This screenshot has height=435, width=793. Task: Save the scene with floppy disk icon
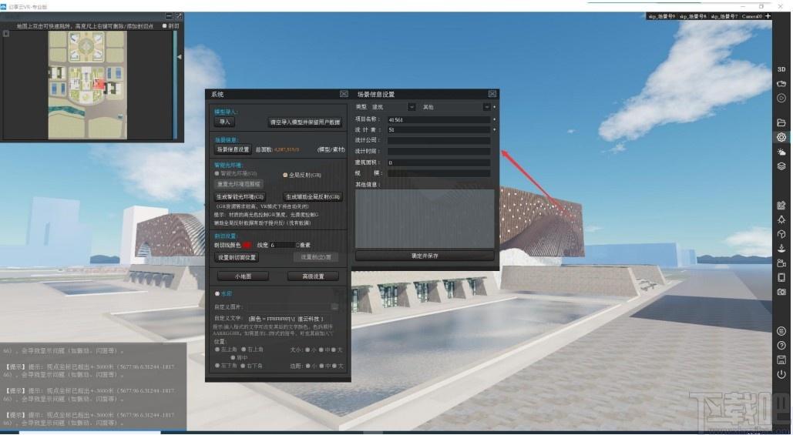781,360
